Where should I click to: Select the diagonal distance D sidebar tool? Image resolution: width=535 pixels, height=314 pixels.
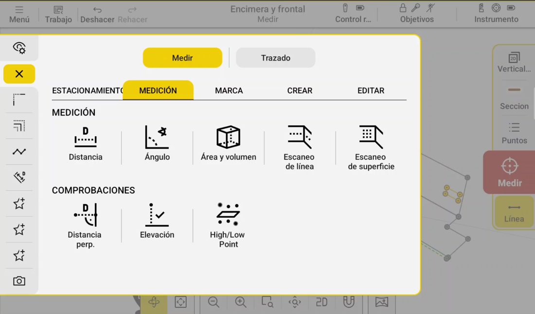19,177
